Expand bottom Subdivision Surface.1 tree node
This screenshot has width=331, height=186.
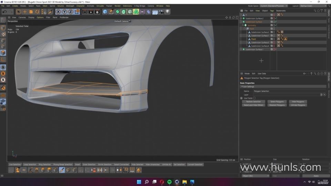[x=241, y=49]
